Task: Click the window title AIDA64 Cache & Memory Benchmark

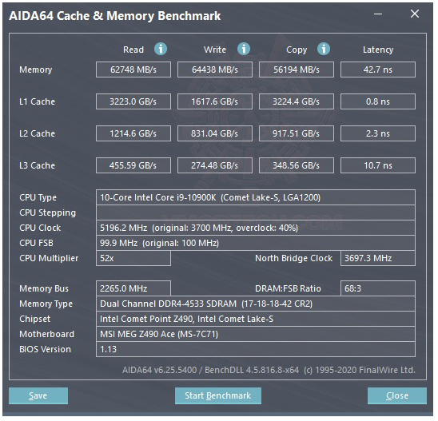Action: pyautogui.click(x=115, y=16)
